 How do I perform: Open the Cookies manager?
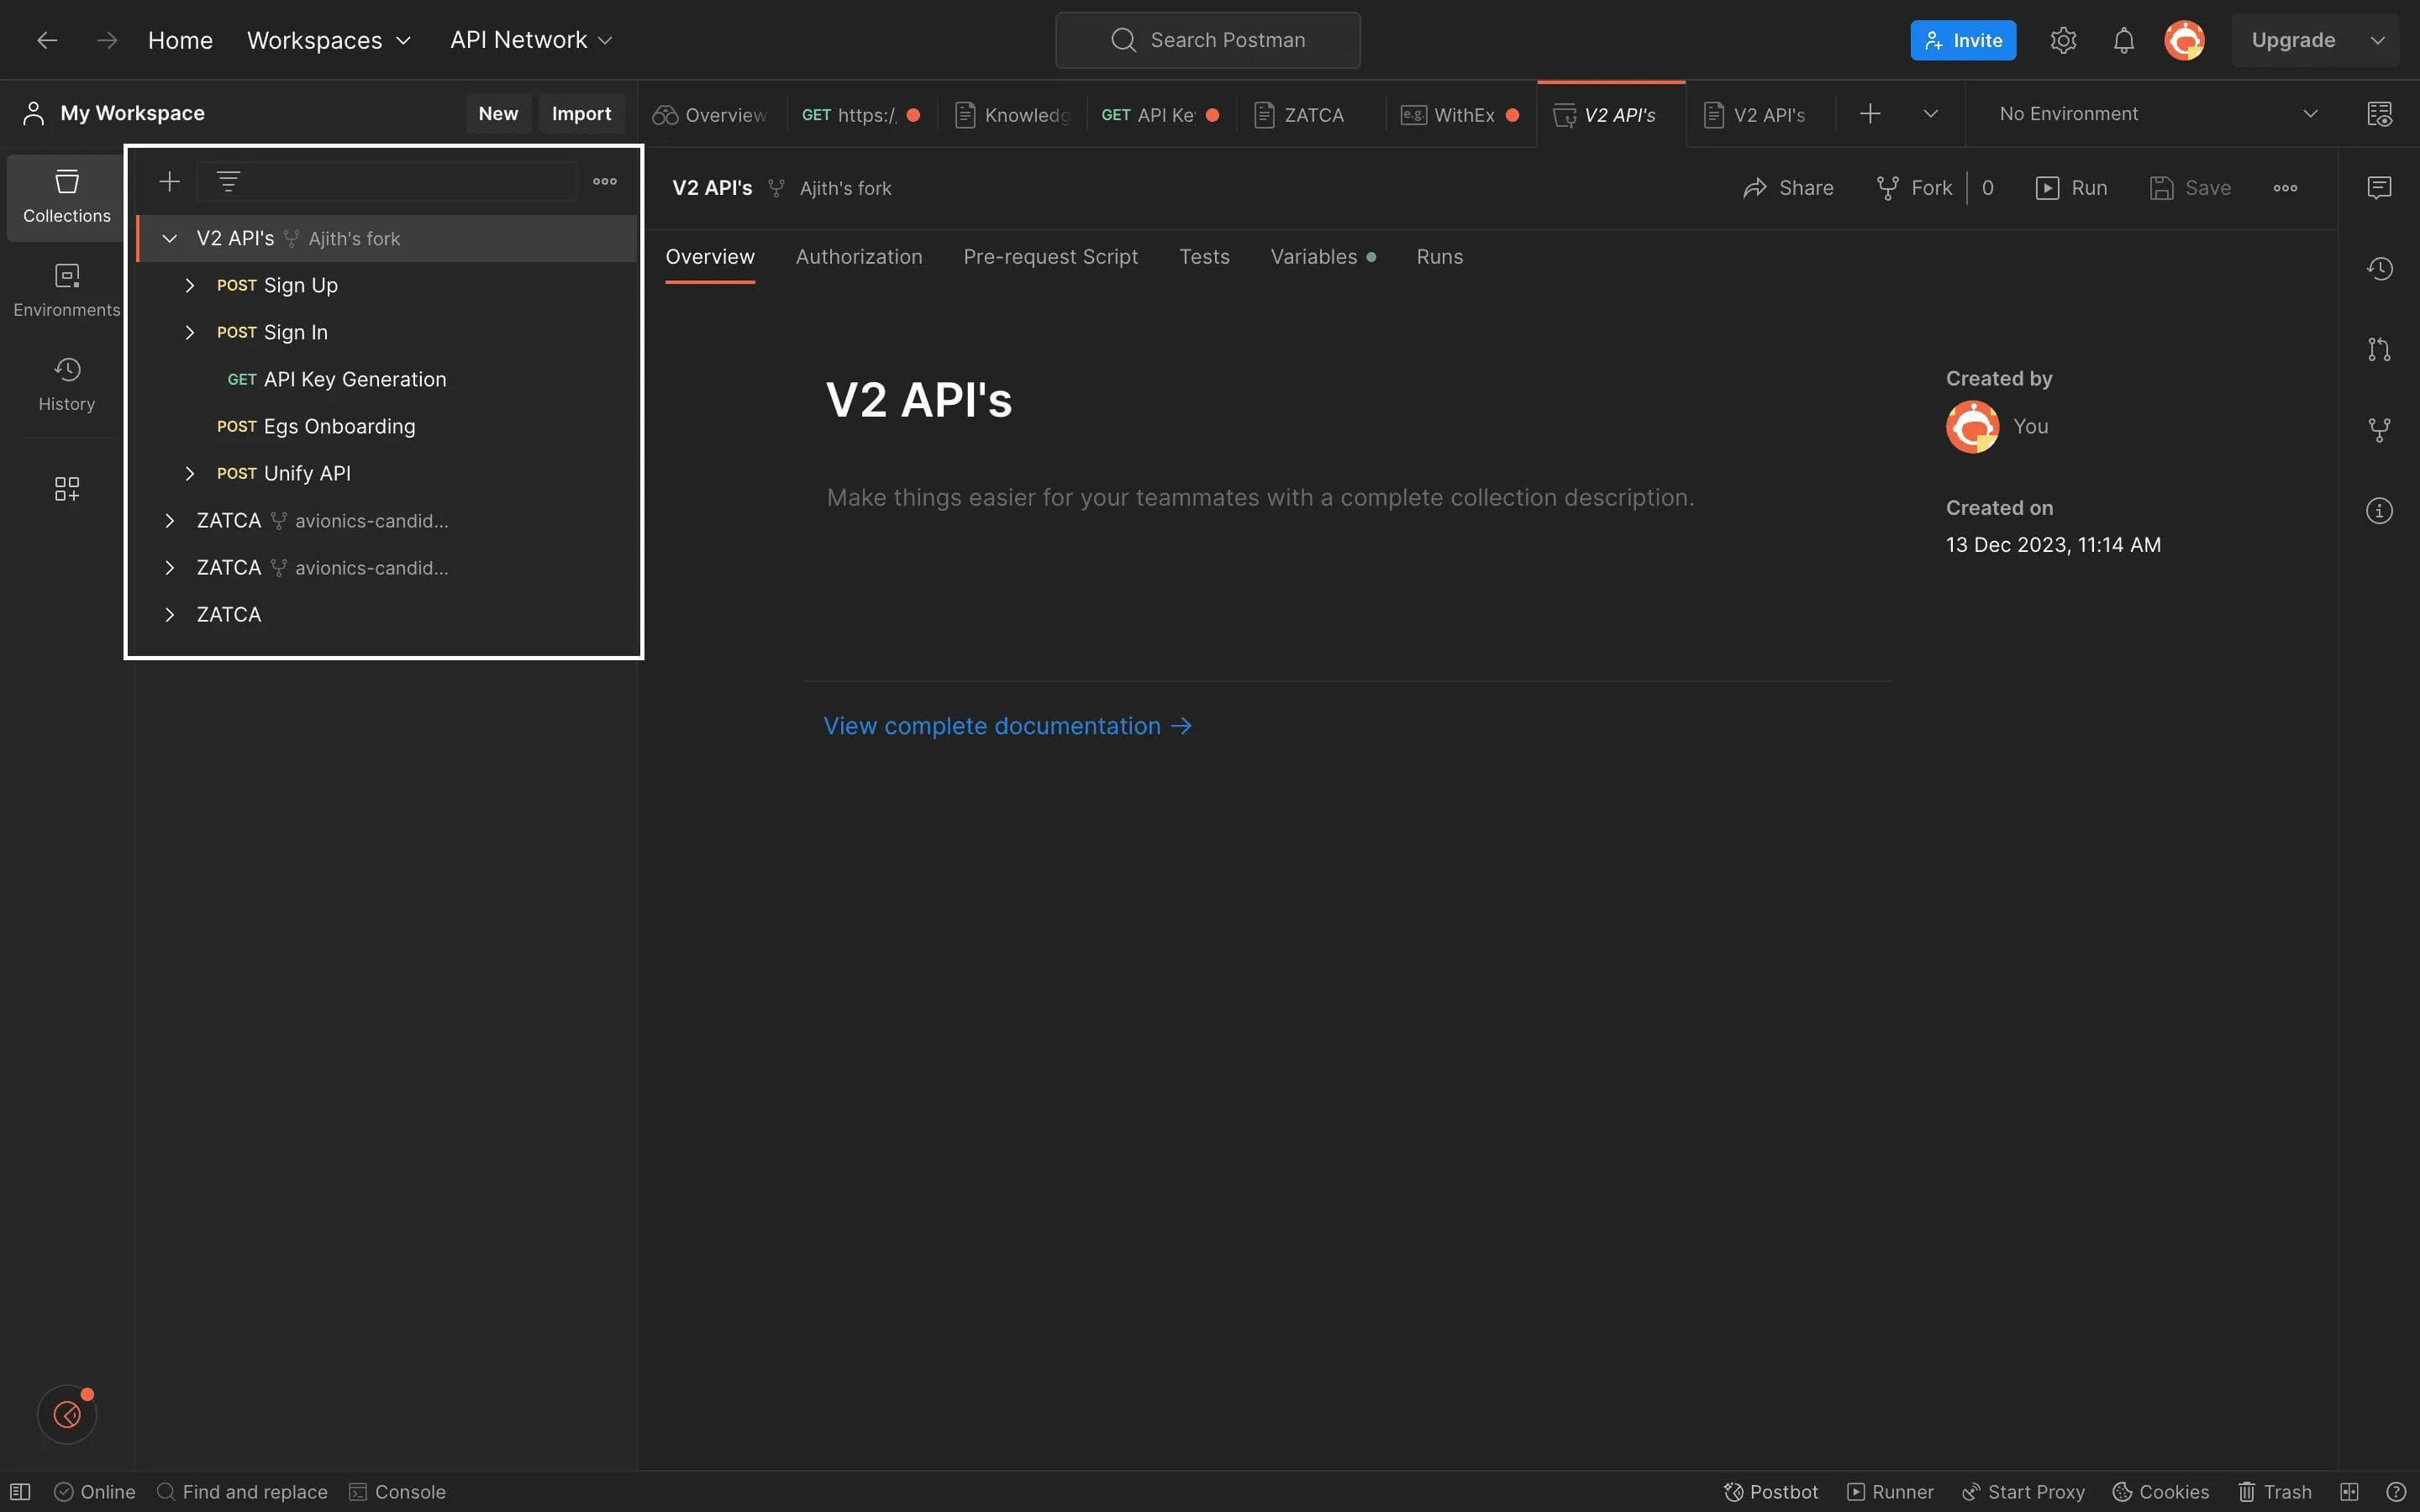coord(2161,1491)
